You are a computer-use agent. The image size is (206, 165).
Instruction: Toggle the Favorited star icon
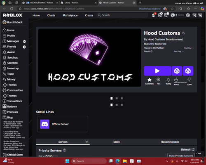pyautogui.click(x=150, y=80)
